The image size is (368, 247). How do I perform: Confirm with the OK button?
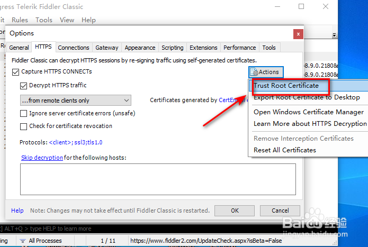click(235, 211)
